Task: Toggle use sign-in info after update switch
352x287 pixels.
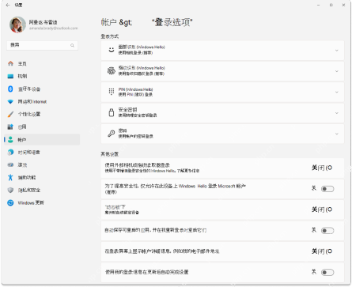Action: pyautogui.click(x=327, y=272)
